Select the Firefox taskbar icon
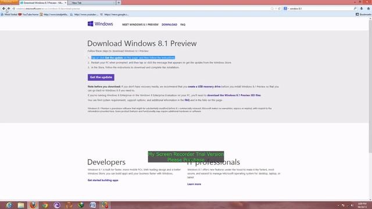 point(33,205)
